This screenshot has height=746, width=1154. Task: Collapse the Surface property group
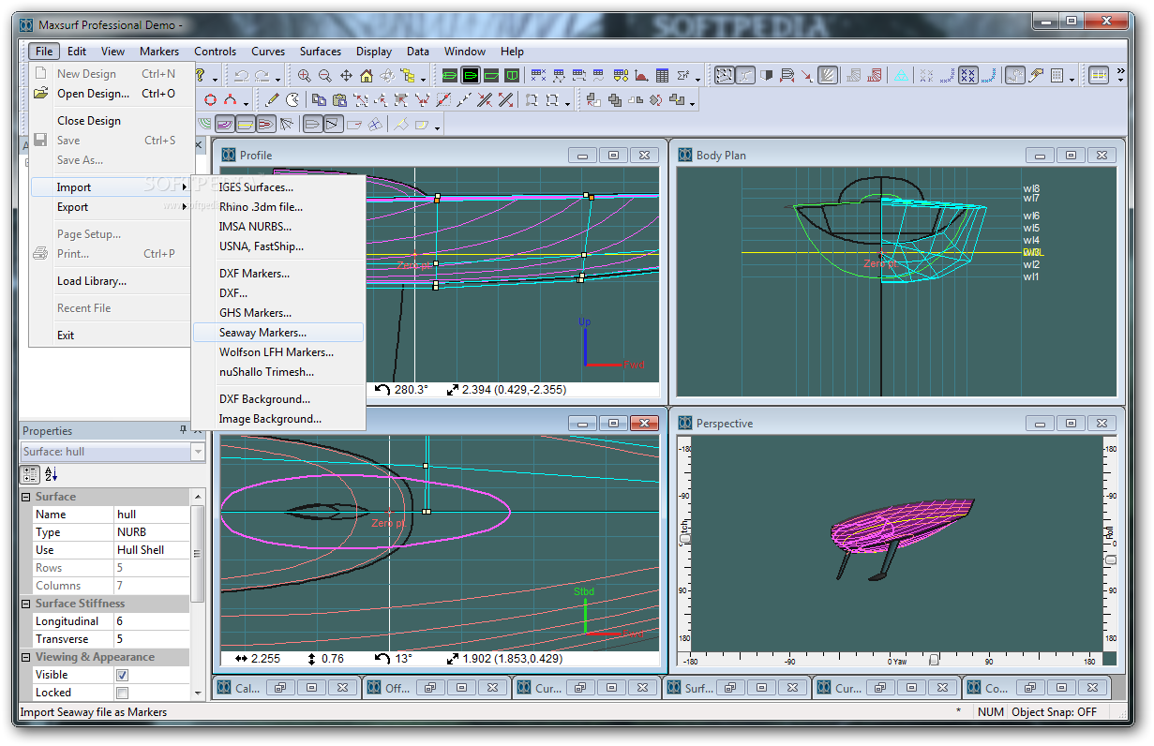[26, 497]
